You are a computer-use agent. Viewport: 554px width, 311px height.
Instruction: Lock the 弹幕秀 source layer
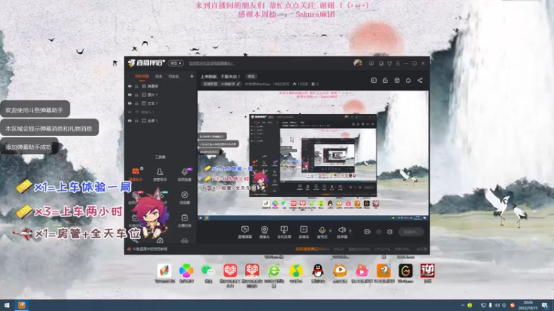coord(136,86)
